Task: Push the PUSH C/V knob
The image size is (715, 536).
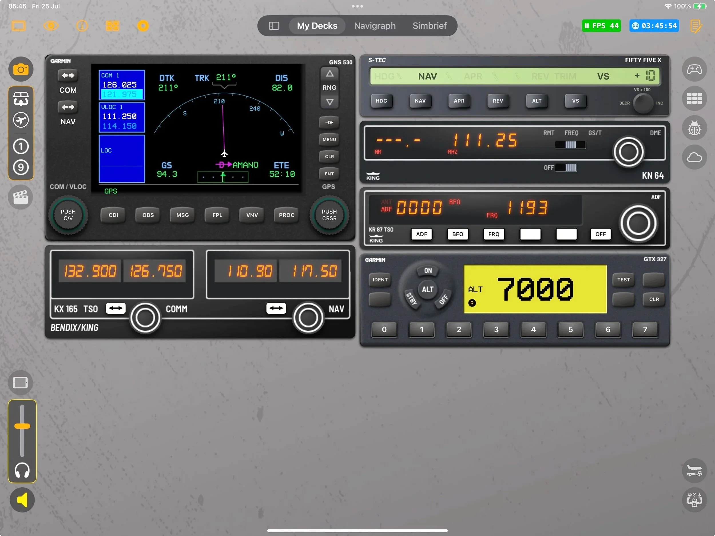Action: 68,215
